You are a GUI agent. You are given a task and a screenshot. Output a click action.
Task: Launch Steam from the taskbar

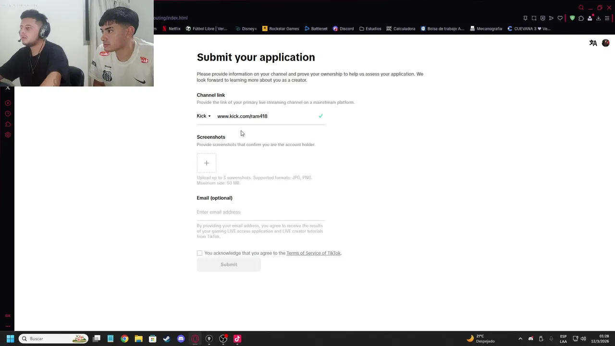click(x=167, y=339)
